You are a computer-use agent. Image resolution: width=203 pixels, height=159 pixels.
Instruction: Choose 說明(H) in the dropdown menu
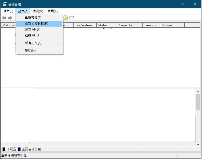tap(39, 51)
